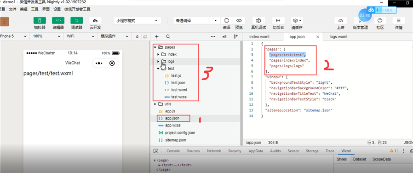The image size is (413, 173).
Task: Toggle the 调试器 debugger panel button
Action: [77, 21]
